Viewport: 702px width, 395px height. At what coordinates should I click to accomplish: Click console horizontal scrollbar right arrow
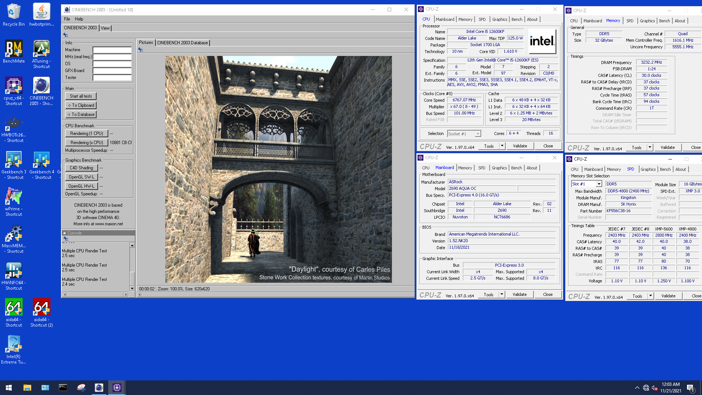click(x=126, y=294)
